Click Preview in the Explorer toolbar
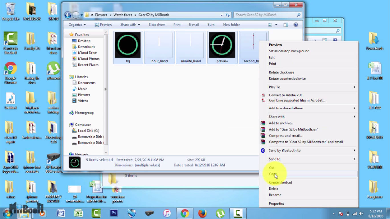This screenshot has height=219, width=390. click(103, 25)
